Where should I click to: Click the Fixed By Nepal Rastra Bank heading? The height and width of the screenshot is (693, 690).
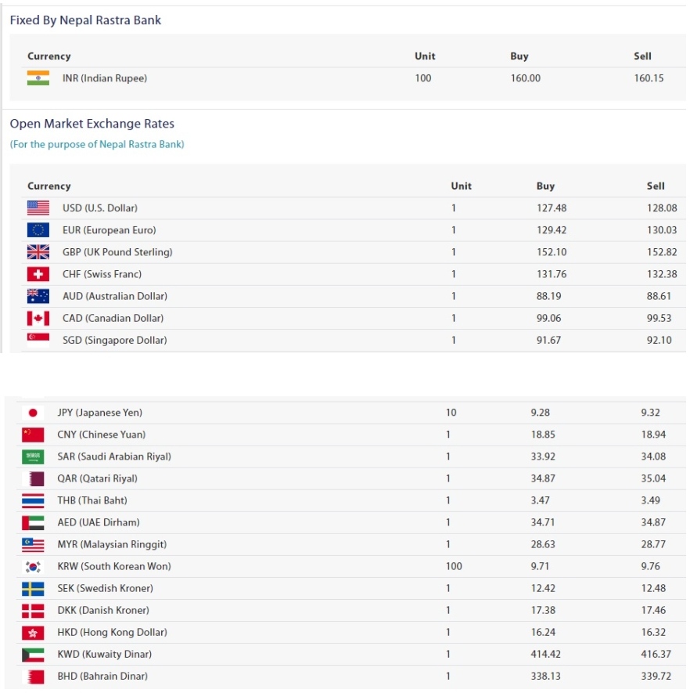pyautogui.click(x=85, y=20)
